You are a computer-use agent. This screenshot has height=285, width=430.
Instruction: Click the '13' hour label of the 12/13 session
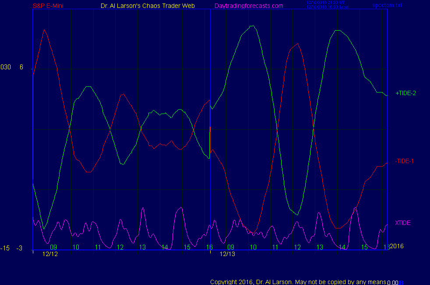click(320, 247)
